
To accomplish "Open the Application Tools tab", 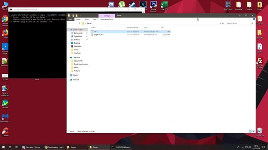I will point(106,20).
